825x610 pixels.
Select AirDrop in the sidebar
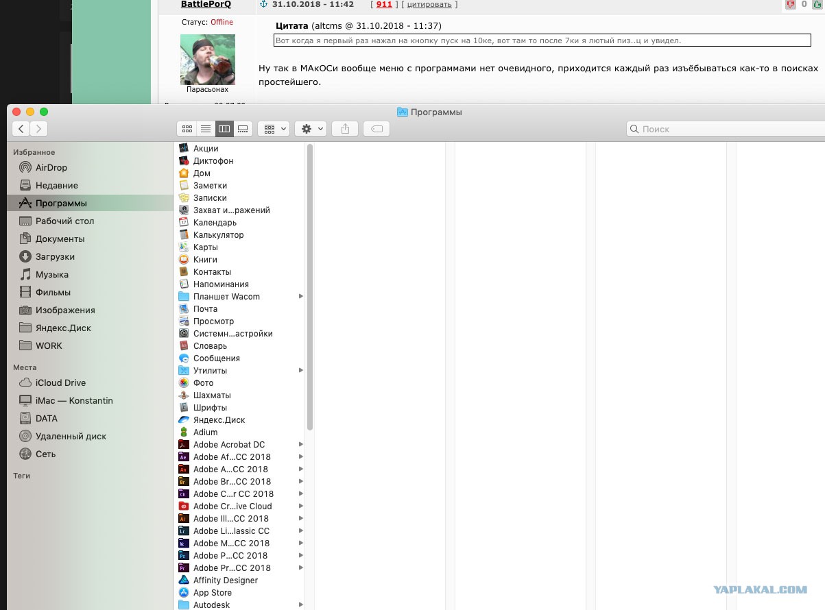click(90, 167)
